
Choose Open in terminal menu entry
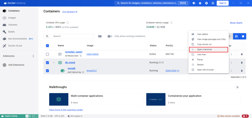209,50
